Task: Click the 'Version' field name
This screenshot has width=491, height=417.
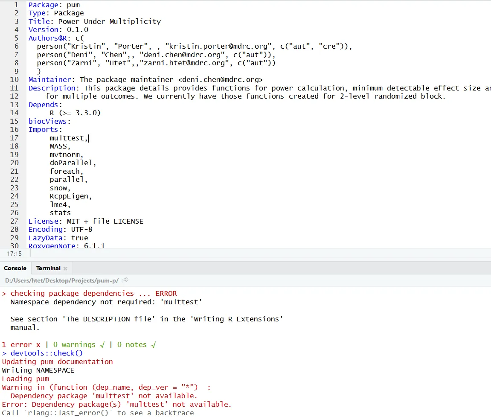Action: [x=43, y=29]
